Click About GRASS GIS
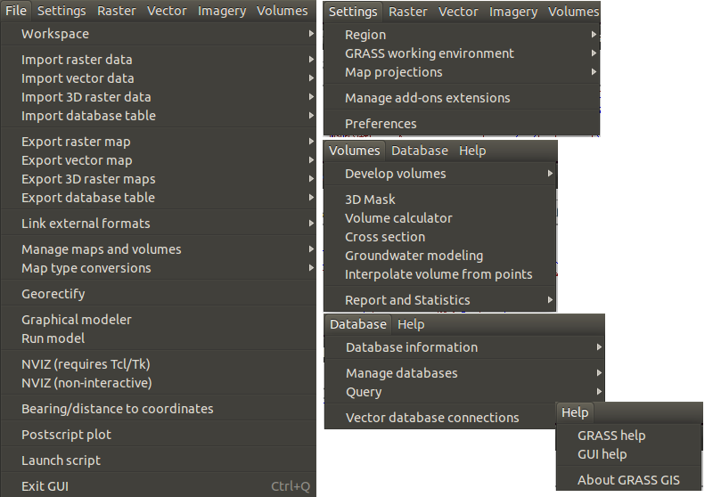This screenshot has height=497, width=713. tap(629, 480)
